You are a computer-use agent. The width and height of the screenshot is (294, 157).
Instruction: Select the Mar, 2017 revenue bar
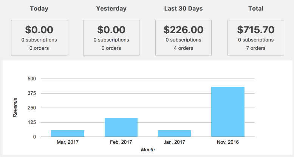[x=68, y=133]
